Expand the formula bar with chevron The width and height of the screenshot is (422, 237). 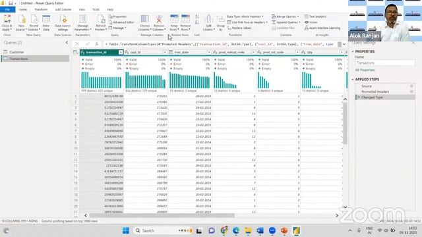click(344, 44)
